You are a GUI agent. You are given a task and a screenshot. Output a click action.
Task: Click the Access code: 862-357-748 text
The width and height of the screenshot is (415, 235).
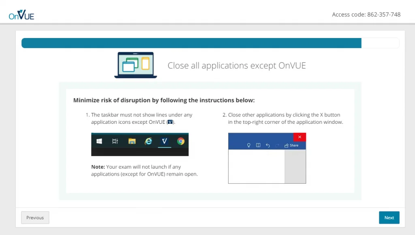point(366,15)
